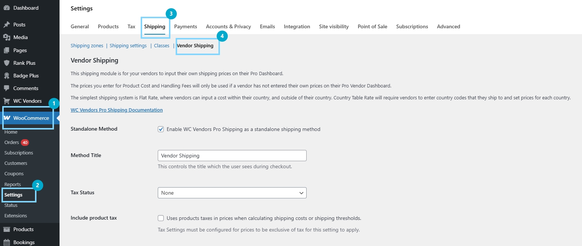Screen dimensions: 582x246
Task: Click the Pages icon in sidebar
Action: (x=7, y=50)
